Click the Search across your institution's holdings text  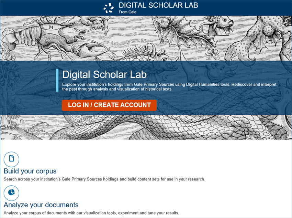pyautogui.click(x=104, y=179)
